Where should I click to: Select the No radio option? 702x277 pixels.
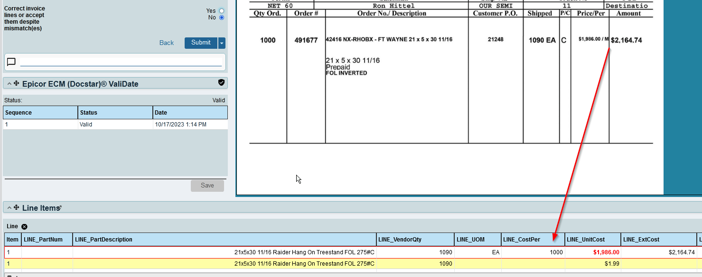click(221, 17)
